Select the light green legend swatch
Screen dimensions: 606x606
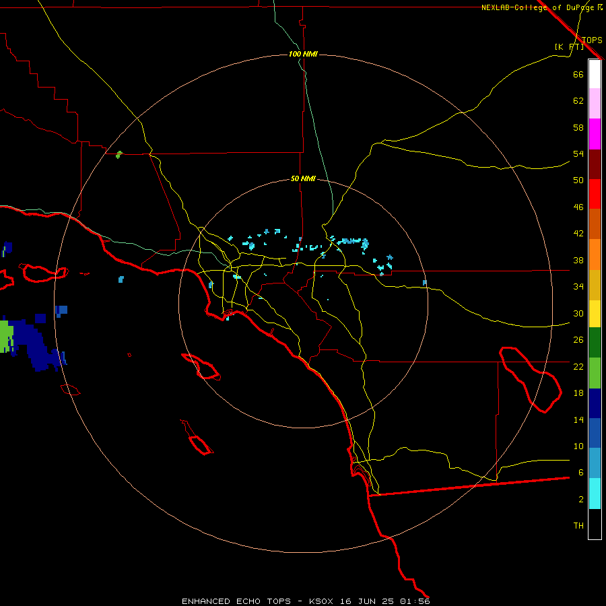595,373
